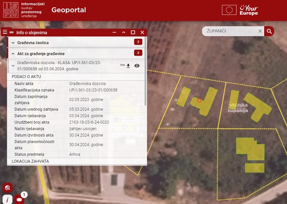Expand the Građevna čestica section
287x204 pixels.
click(13, 43)
